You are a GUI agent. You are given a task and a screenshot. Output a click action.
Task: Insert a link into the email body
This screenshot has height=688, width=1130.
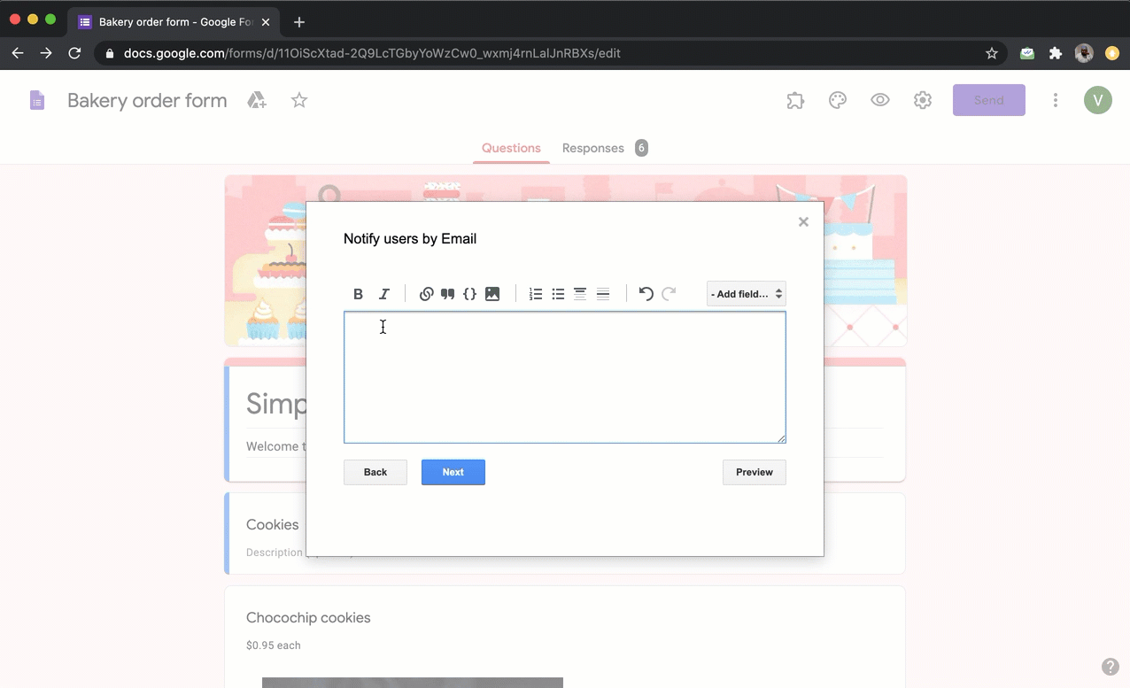pos(426,293)
